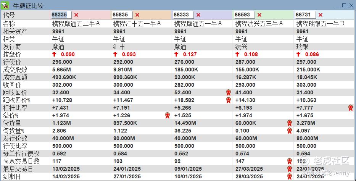Click the 66335 code input field

click(61, 15)
